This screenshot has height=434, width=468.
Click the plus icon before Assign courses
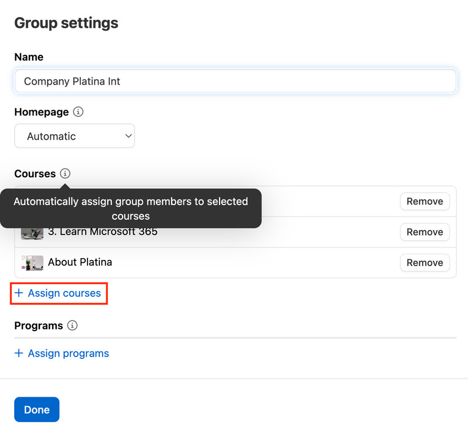point(19,293)
